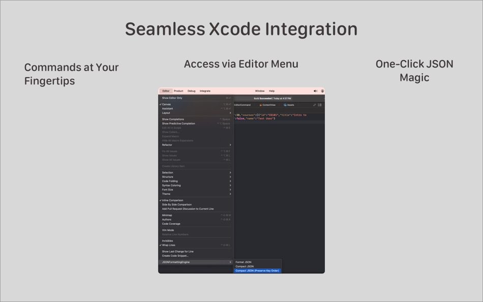483x302 pixels.
Task: Open the Theme submenu
Action: tap(167, 194)
